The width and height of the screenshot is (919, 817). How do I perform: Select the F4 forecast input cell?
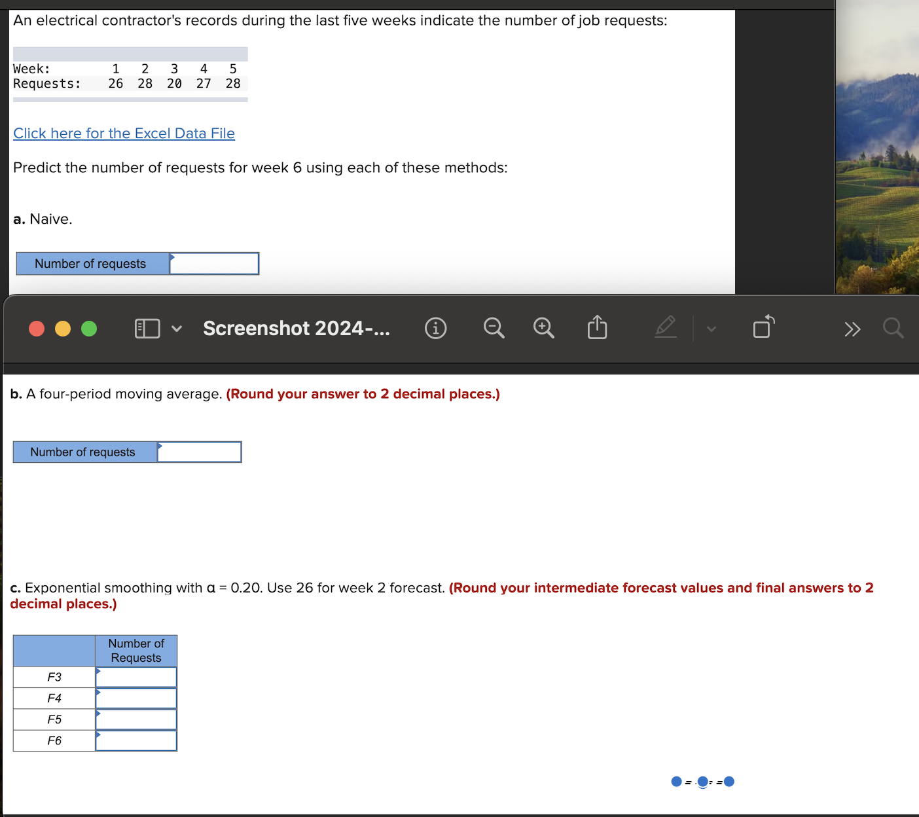[136, 699]
